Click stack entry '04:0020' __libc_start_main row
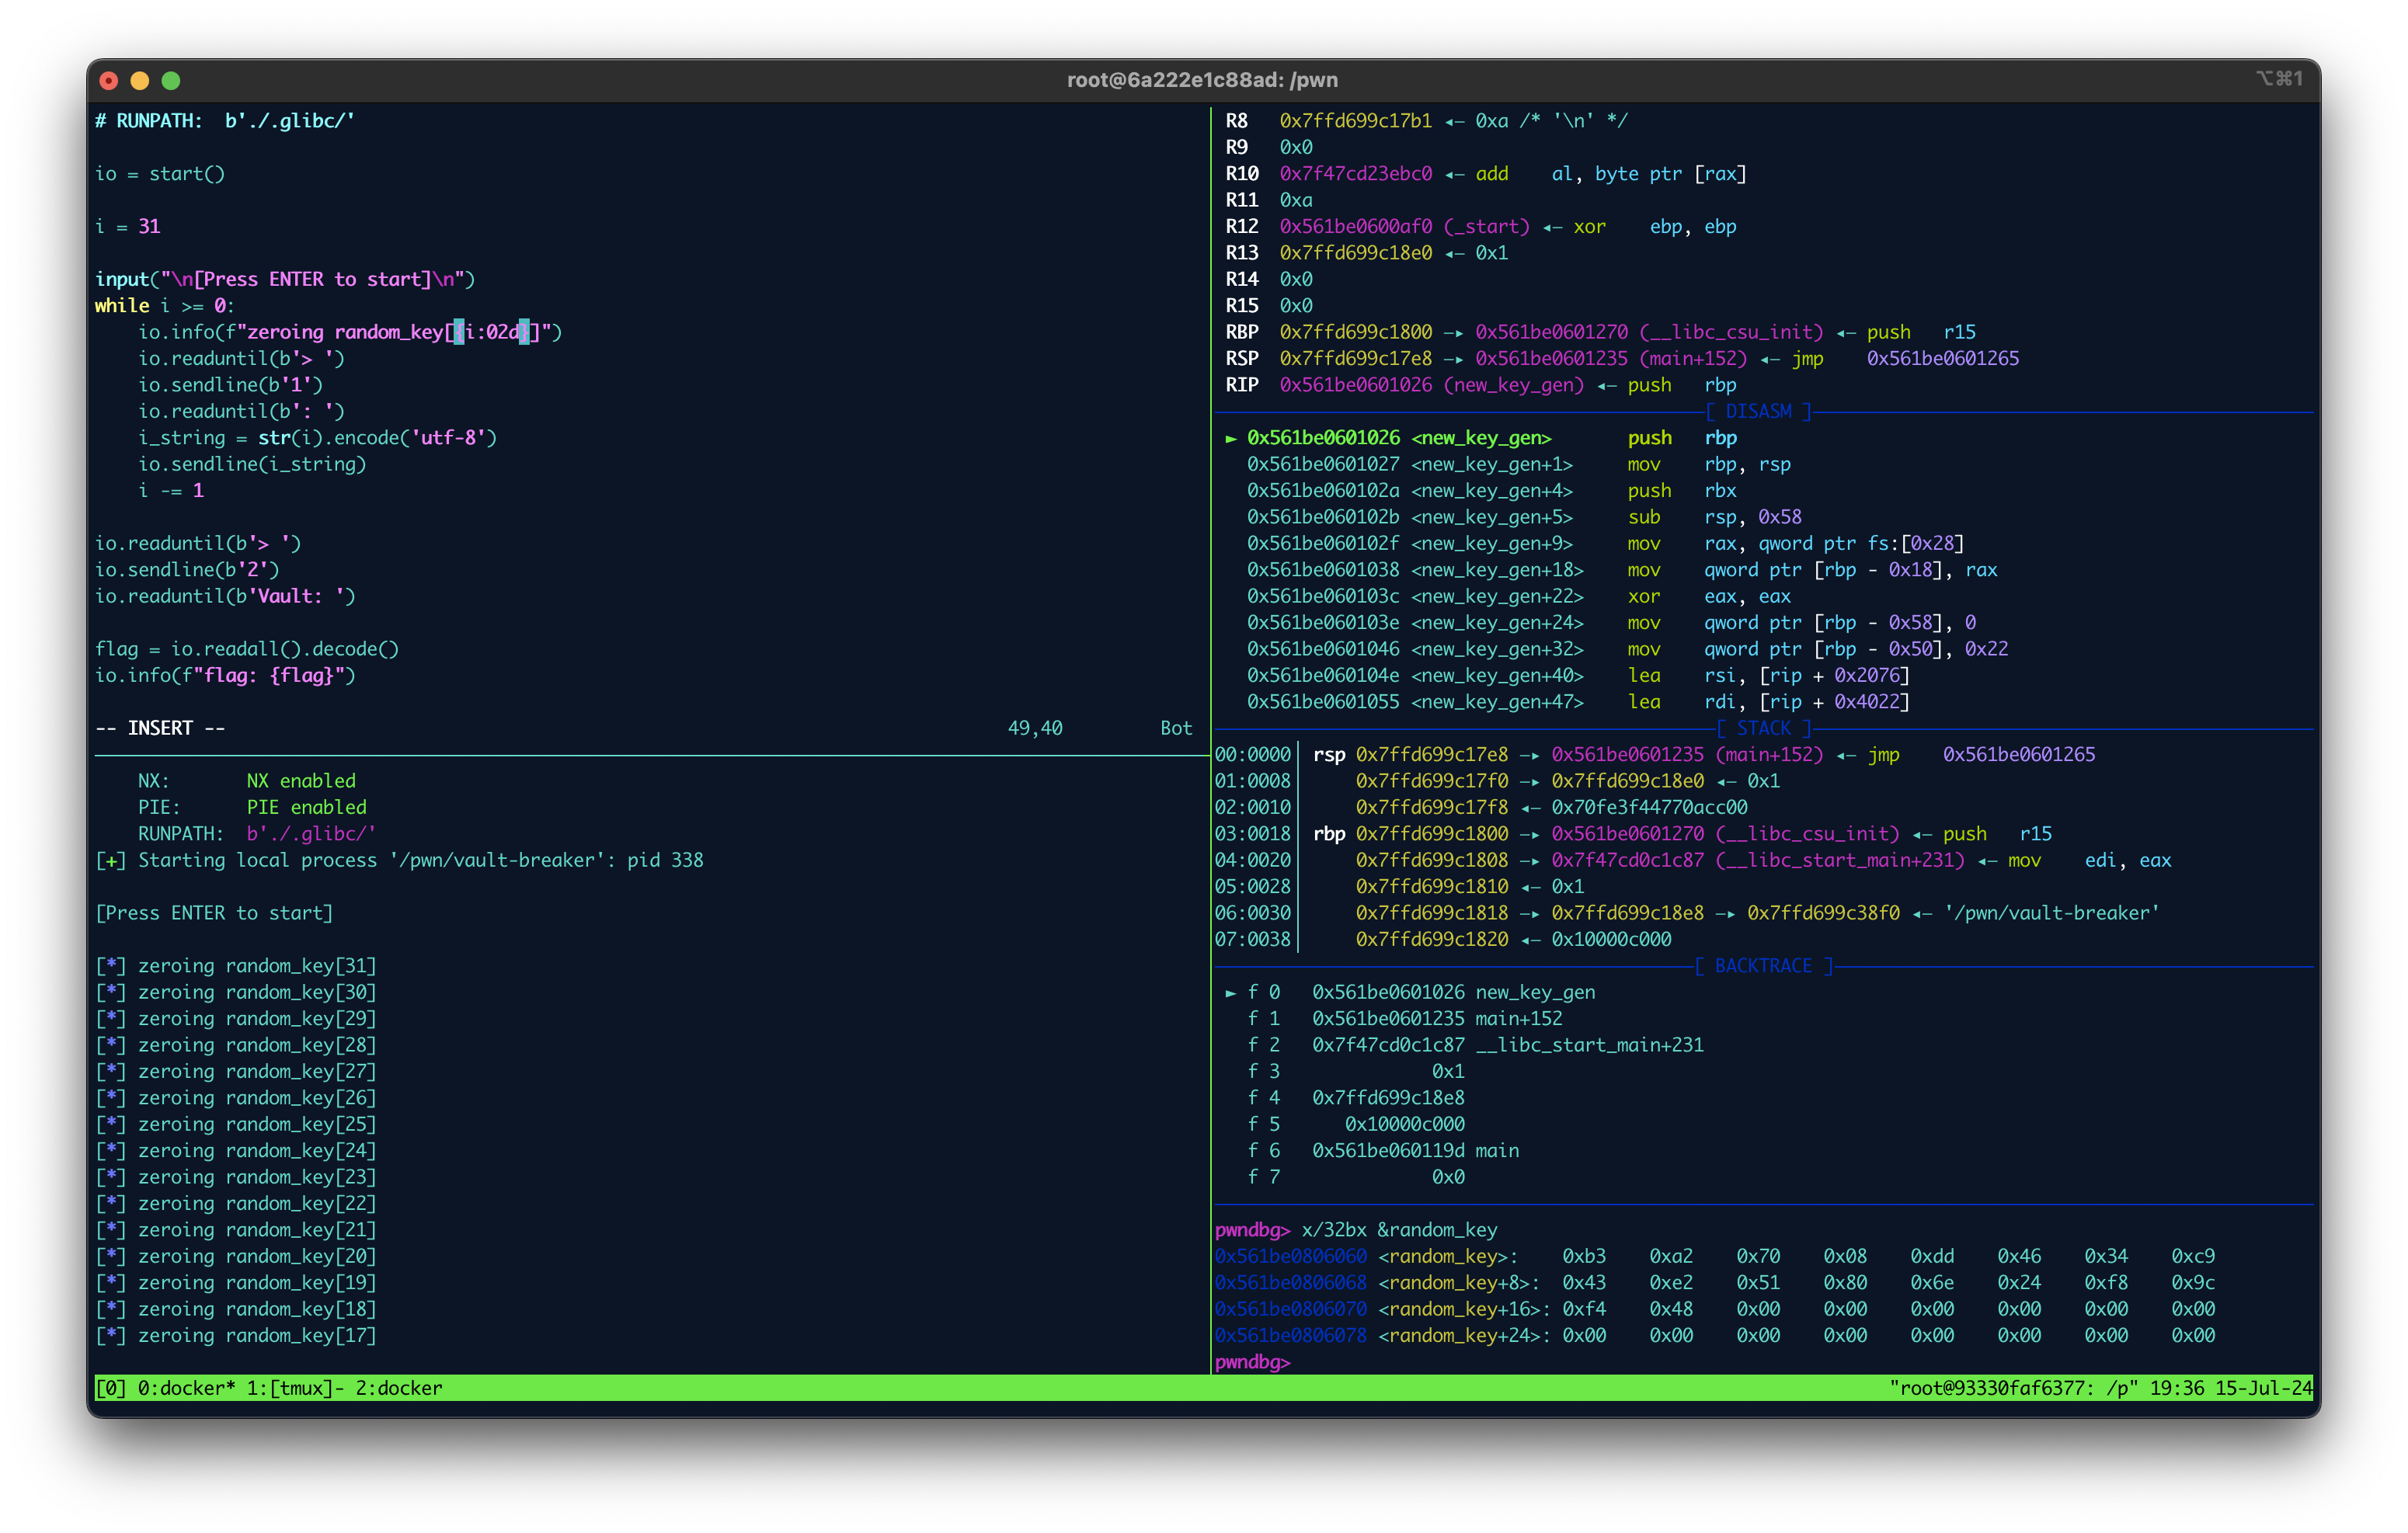 (x=1693, y=860)
